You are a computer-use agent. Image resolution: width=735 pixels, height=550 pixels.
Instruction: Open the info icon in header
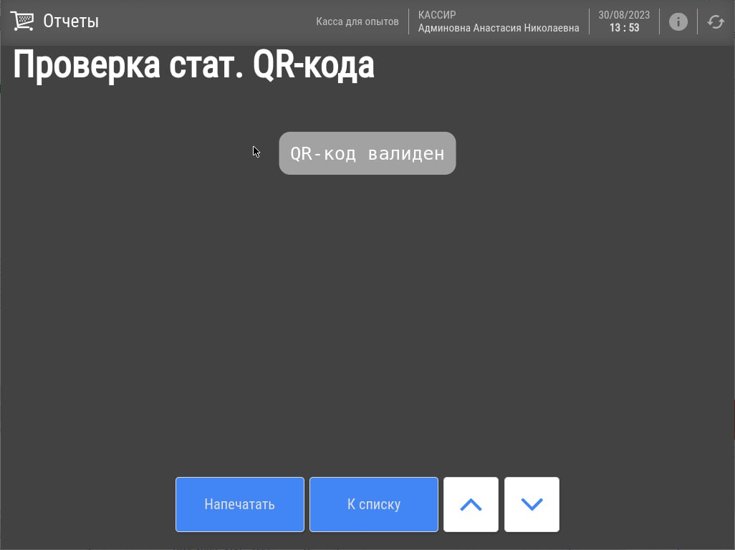[678, 21]
